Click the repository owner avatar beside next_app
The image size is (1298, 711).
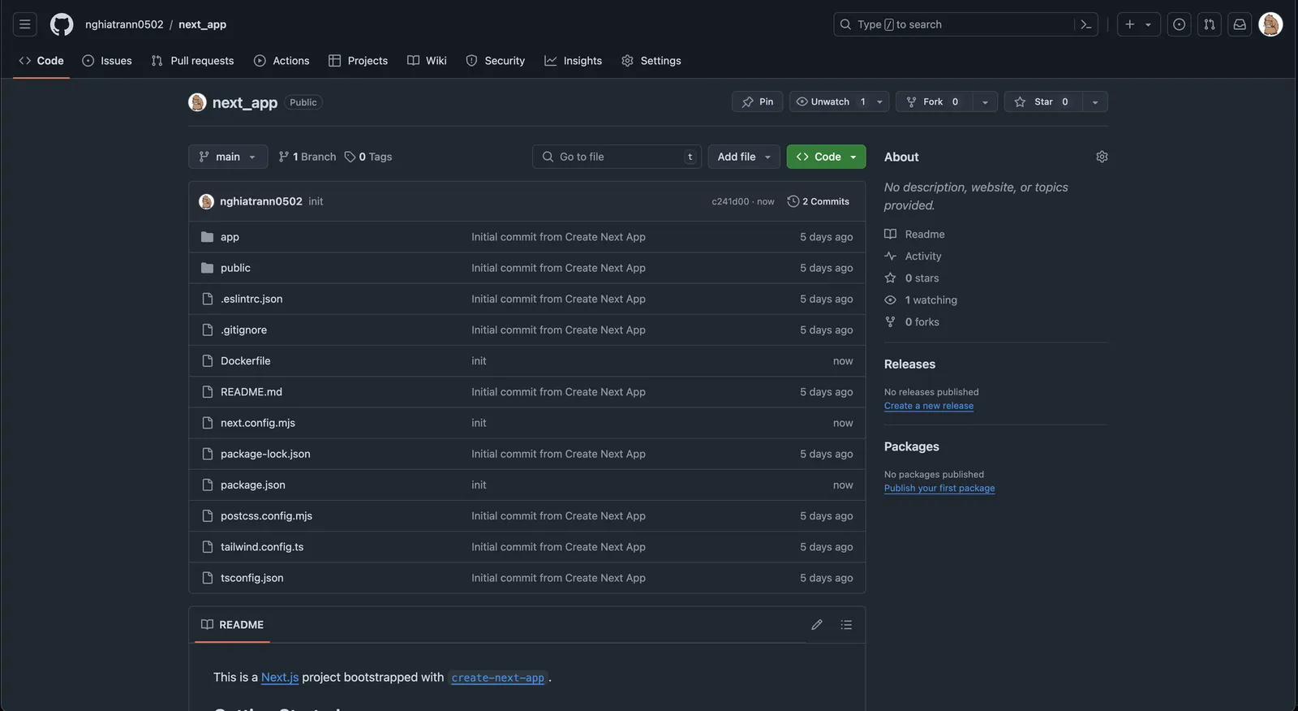tap(197, 101)
